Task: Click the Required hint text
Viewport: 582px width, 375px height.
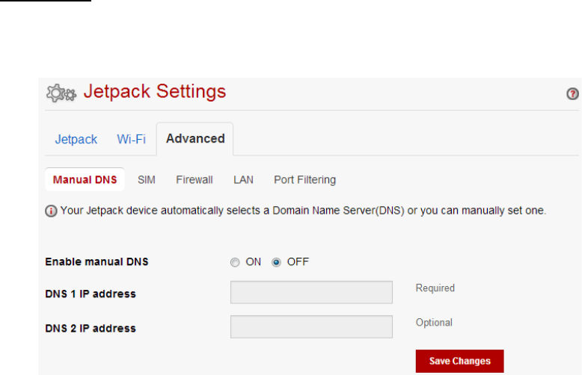Action: (x=435, y=288)
